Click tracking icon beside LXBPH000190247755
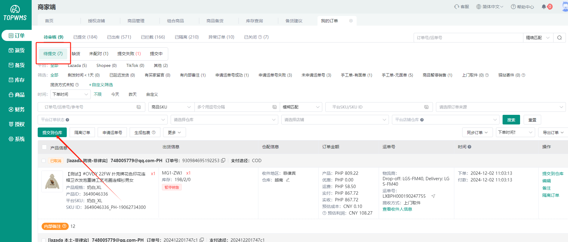 click(x=433, y=196)
